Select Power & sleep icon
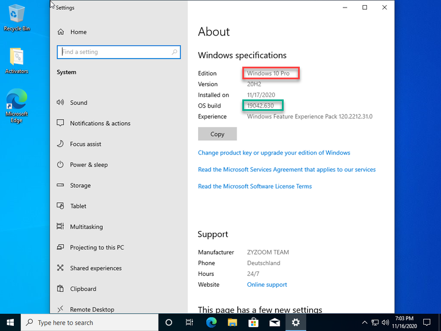Image resolution: width=441 pixels, height=331 pixels. 60,164
